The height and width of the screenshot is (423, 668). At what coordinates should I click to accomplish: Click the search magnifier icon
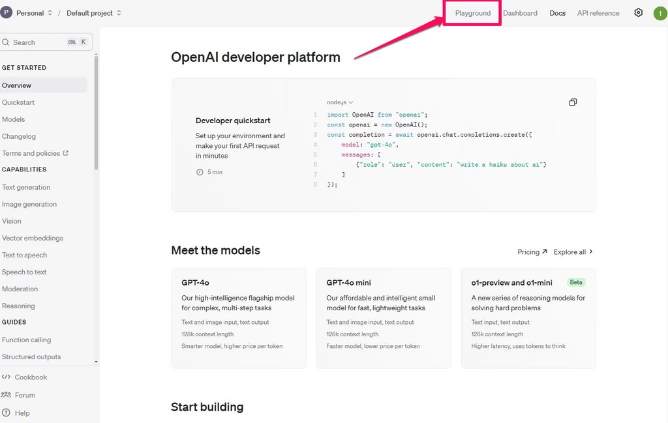click(x=5, y=42)
